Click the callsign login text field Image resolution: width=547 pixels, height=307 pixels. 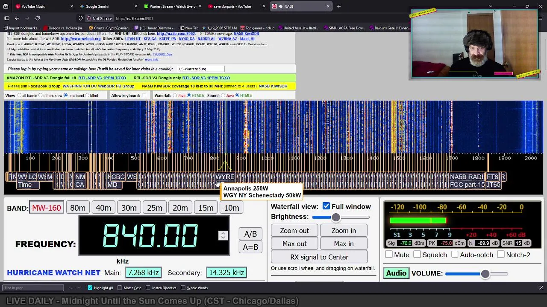201,69
